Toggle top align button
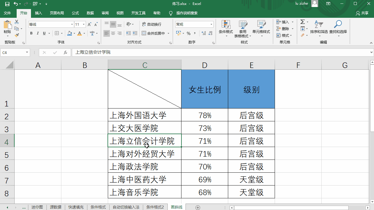The height and width of the screenshot is (210, 374). point(107,24)
